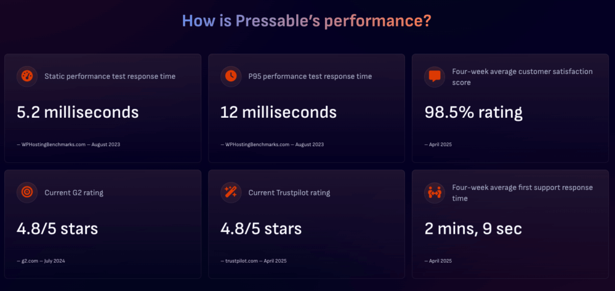This screenshot has height=291, width=615.
Task: Click 'Static performance test response time' label
Action: (110, 76)
